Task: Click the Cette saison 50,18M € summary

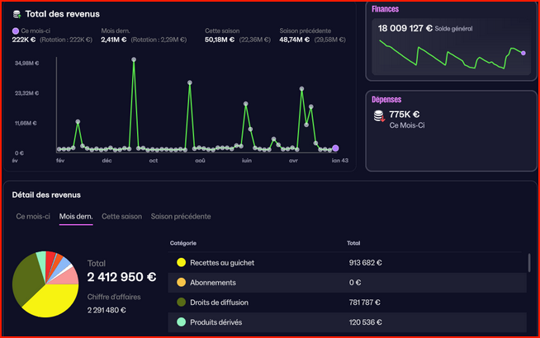Action: click(x=224, y=39)
